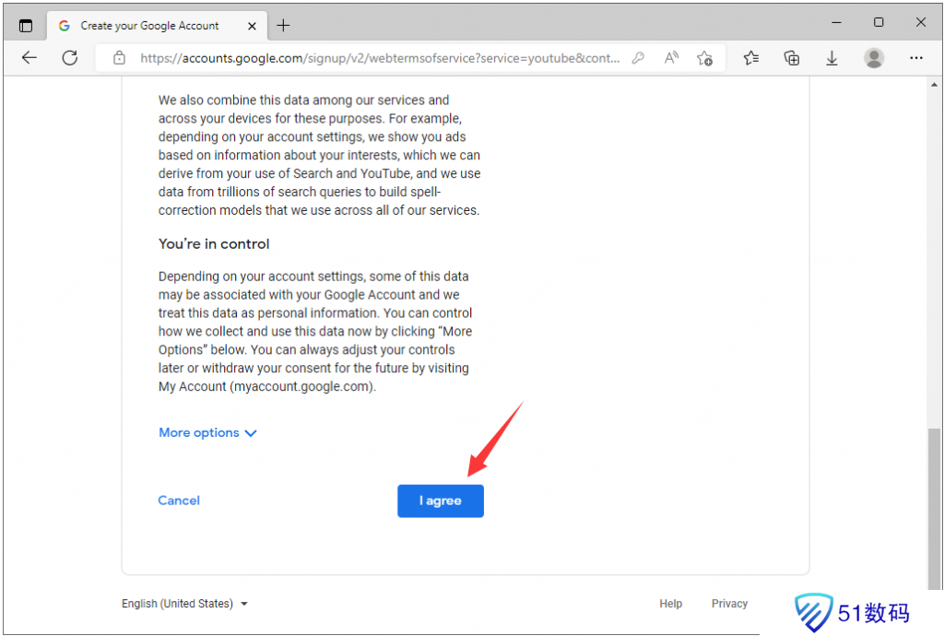This screenshot has height=636, width=944.
Task: Add this page to favorites
Action: (705, 58)
